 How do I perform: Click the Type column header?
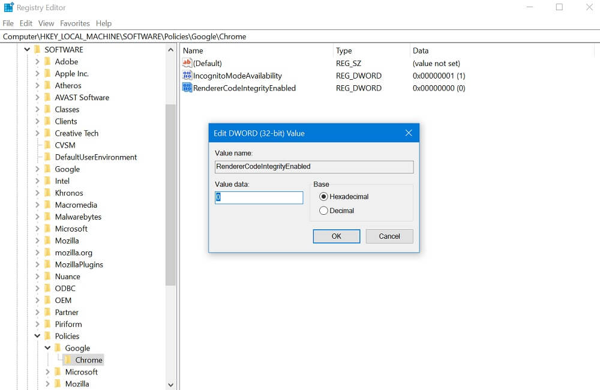pyautogui.click(x=371, y=50)
